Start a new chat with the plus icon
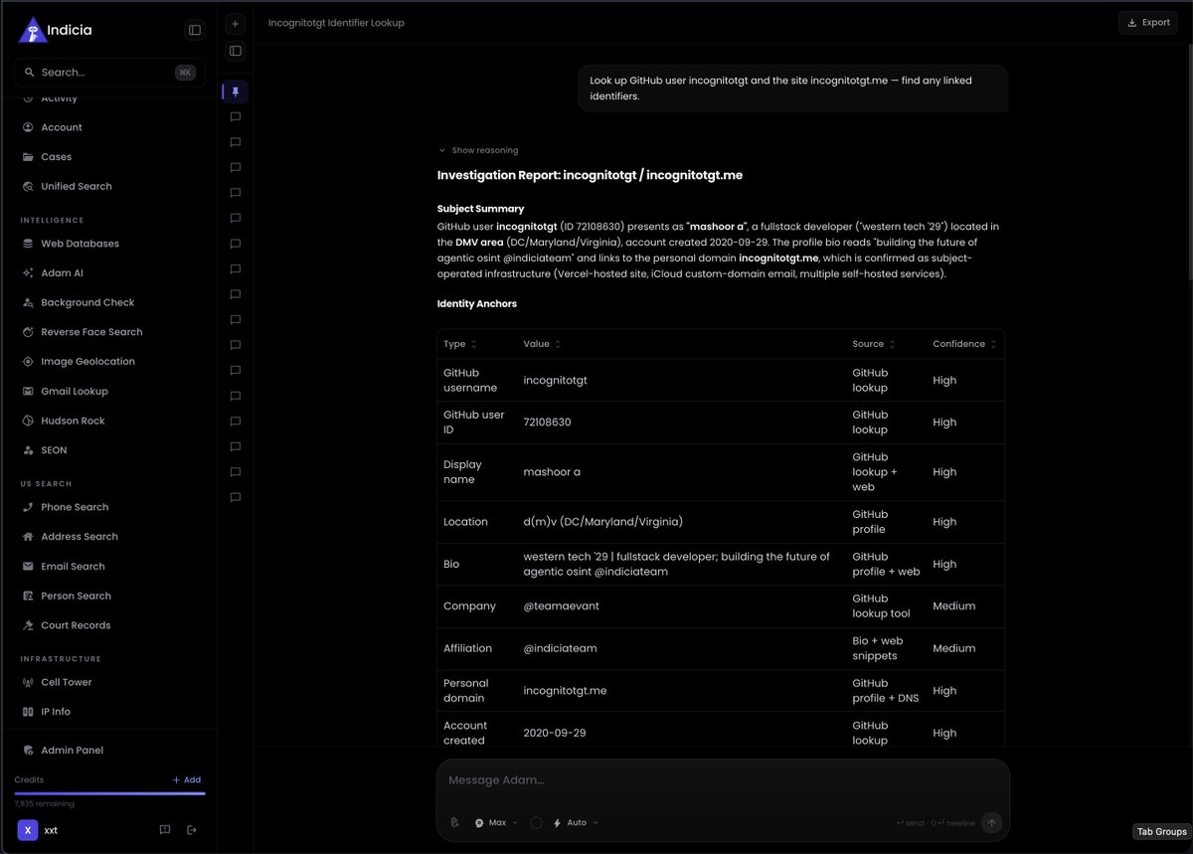The width and height of the screenshot is (1193, 854). pos(236,23)
